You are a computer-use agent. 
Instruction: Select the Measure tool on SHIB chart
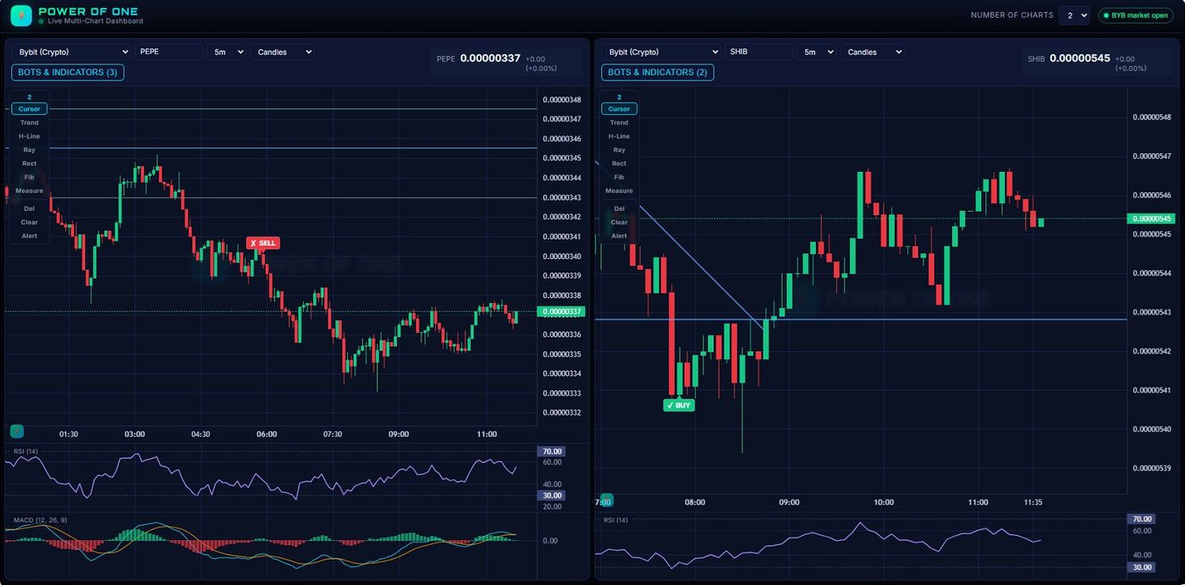pyautogui.click(x=620, y=190)
